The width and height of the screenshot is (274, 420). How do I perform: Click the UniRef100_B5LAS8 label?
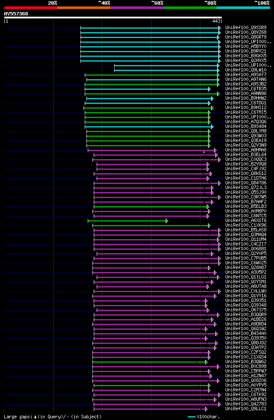[246, 230]
